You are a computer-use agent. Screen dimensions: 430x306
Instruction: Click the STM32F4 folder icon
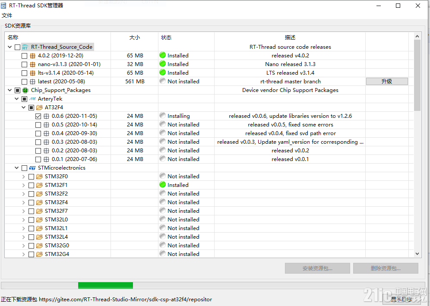point(39,202)
